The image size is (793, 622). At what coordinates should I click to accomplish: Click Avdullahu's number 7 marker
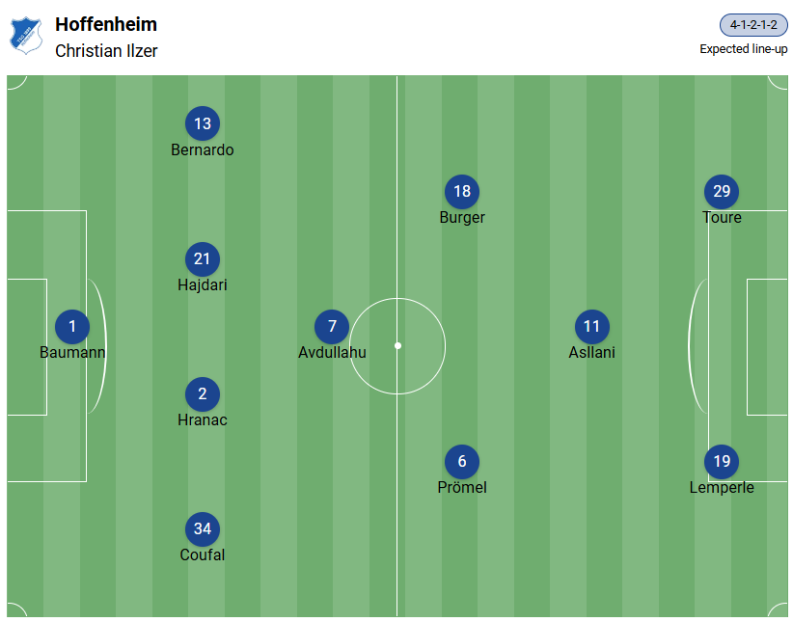point(332,327)
